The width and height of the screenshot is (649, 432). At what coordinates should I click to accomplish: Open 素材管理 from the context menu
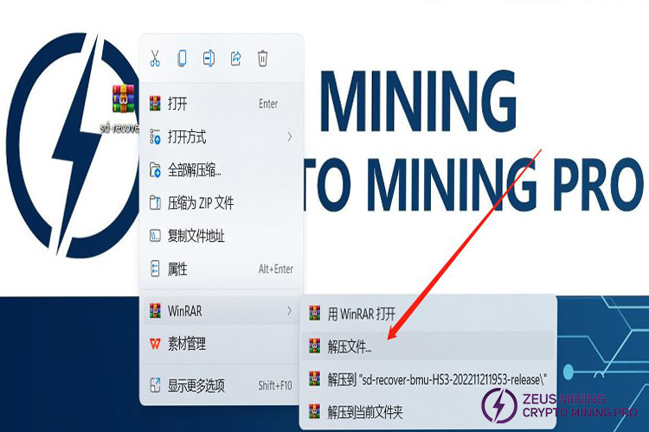click(187, 344)
